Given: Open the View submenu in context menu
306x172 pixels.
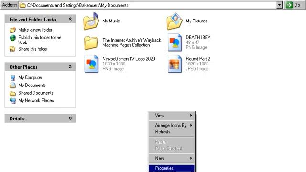Looking at the screenshot, I should coord(172,116).
